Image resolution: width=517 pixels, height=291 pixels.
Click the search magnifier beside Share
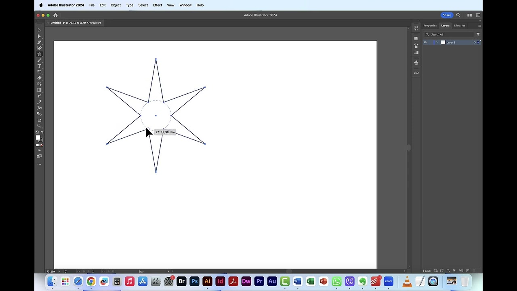[458, 15]
